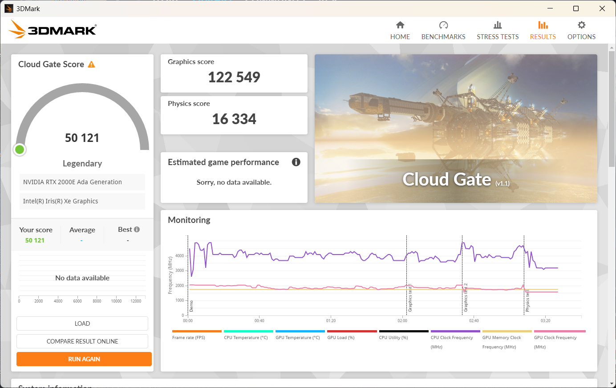Go to the BENCHMARKS tab label

tap(443, 37)
